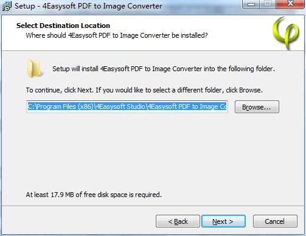Image resolution: width=306 pixels, height=236 pixels.
Task: Click the 17.9 MB disk space notice
Action: point(94,195)
